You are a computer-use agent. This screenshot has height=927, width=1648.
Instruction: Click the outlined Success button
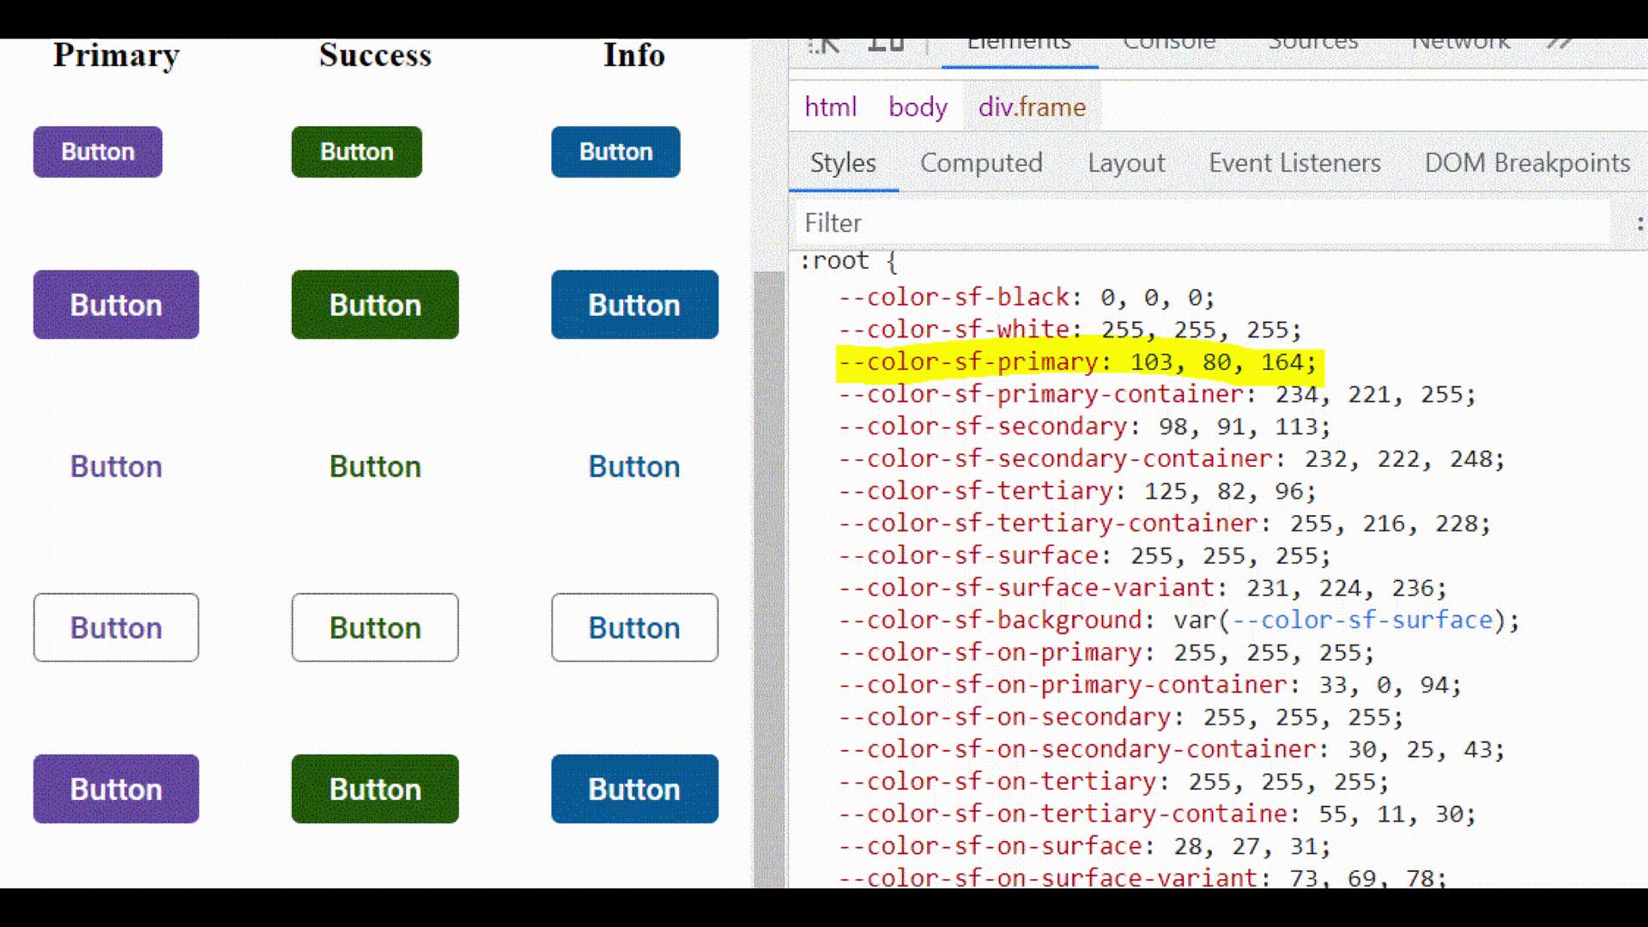pos(375,627)
